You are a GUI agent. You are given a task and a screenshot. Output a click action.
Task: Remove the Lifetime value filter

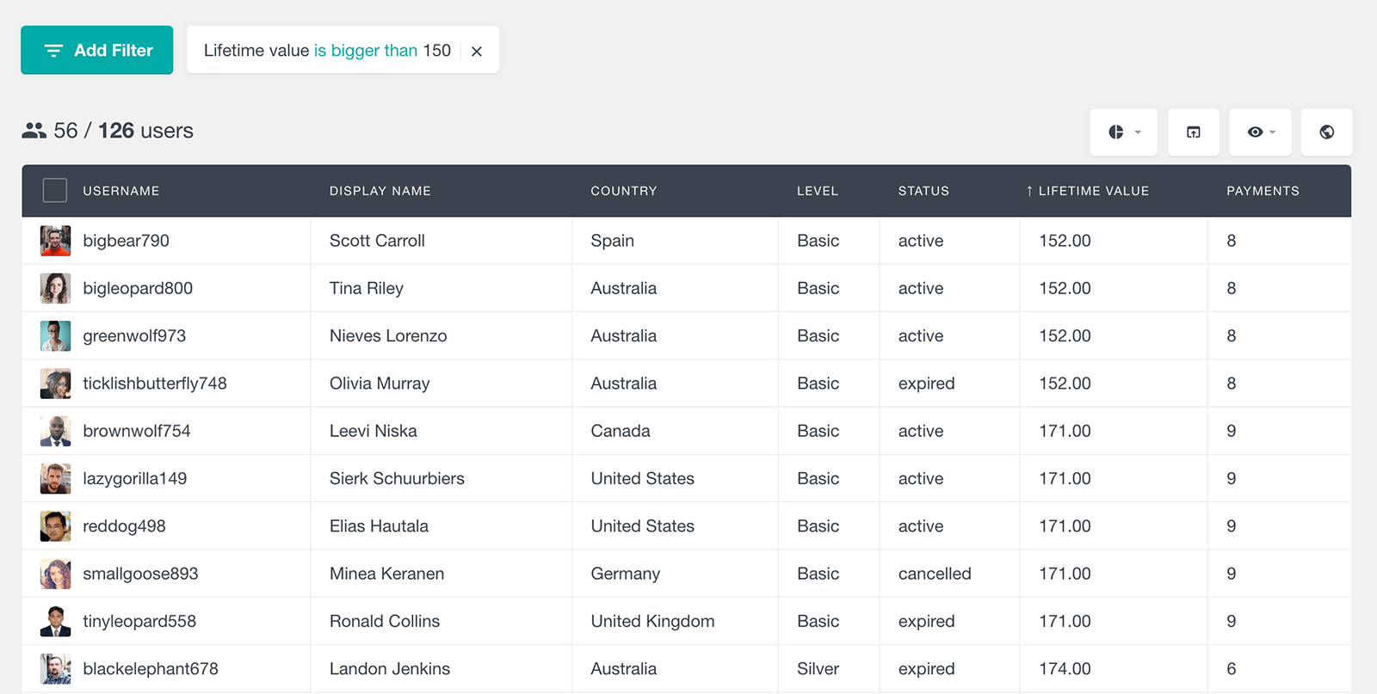click(477, 51)
